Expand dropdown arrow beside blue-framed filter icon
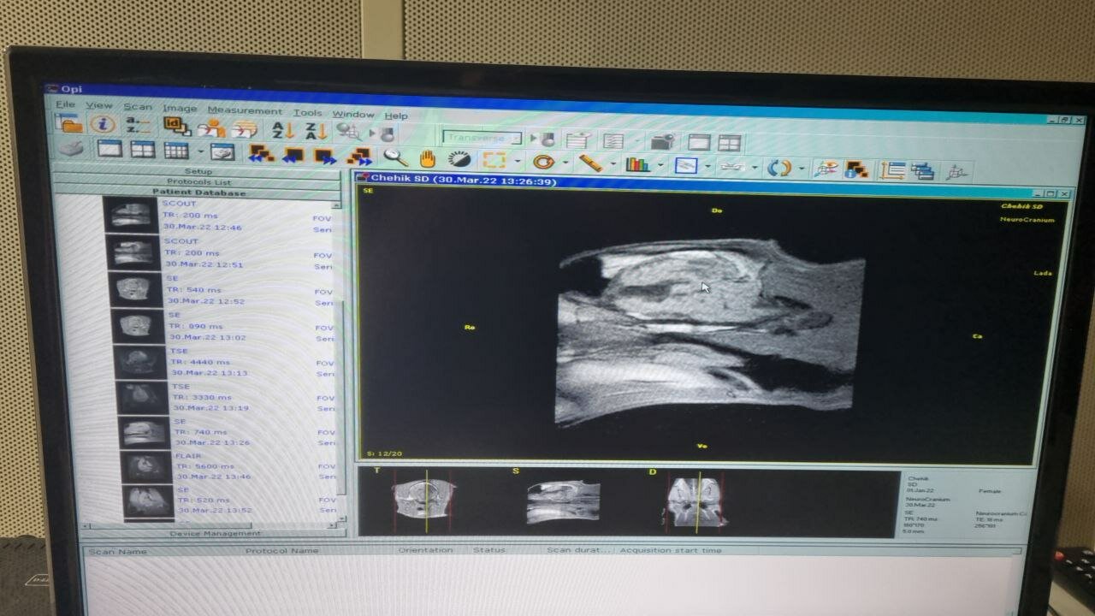This screenshot has height=616, width=1095. click(707, 167)
